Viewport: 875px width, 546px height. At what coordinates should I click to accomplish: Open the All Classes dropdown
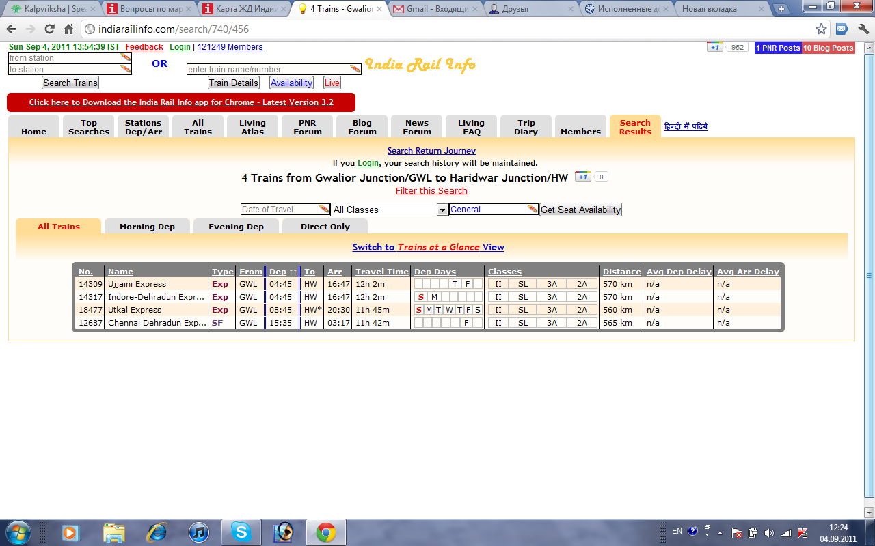click(389, 210)
